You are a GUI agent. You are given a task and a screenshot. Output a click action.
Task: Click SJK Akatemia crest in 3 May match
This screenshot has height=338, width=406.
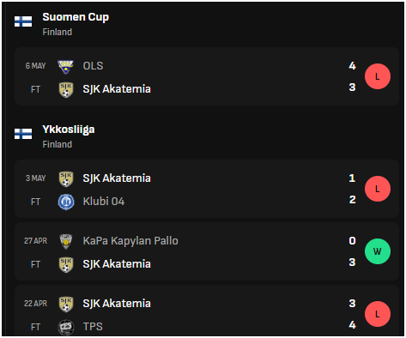click(66, 179)
